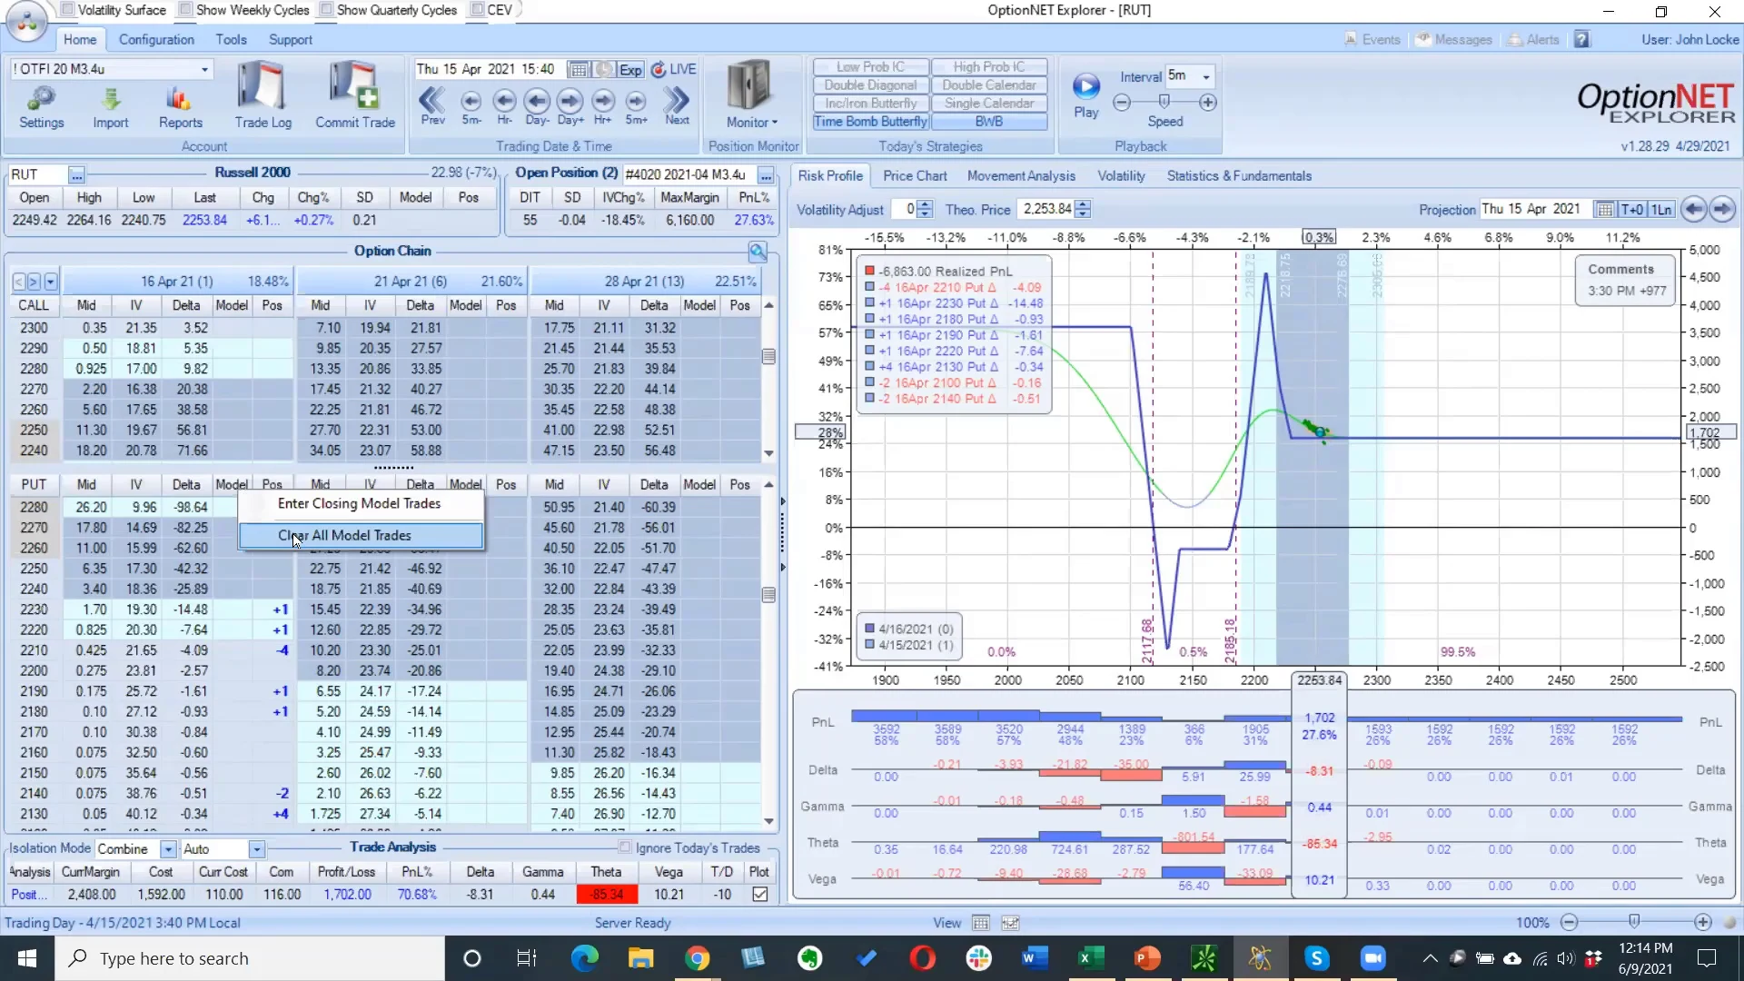1744x981 pixels.
Task: Toggle the 1Ln projection button
Action: coord(1661,210)
